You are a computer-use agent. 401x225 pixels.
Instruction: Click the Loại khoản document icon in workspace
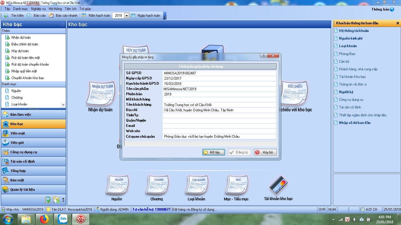(x=197, y=185)
